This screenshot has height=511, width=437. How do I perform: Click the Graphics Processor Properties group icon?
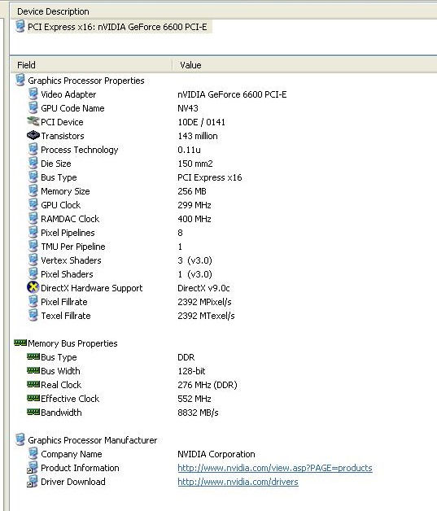click(x=20, y=81)
